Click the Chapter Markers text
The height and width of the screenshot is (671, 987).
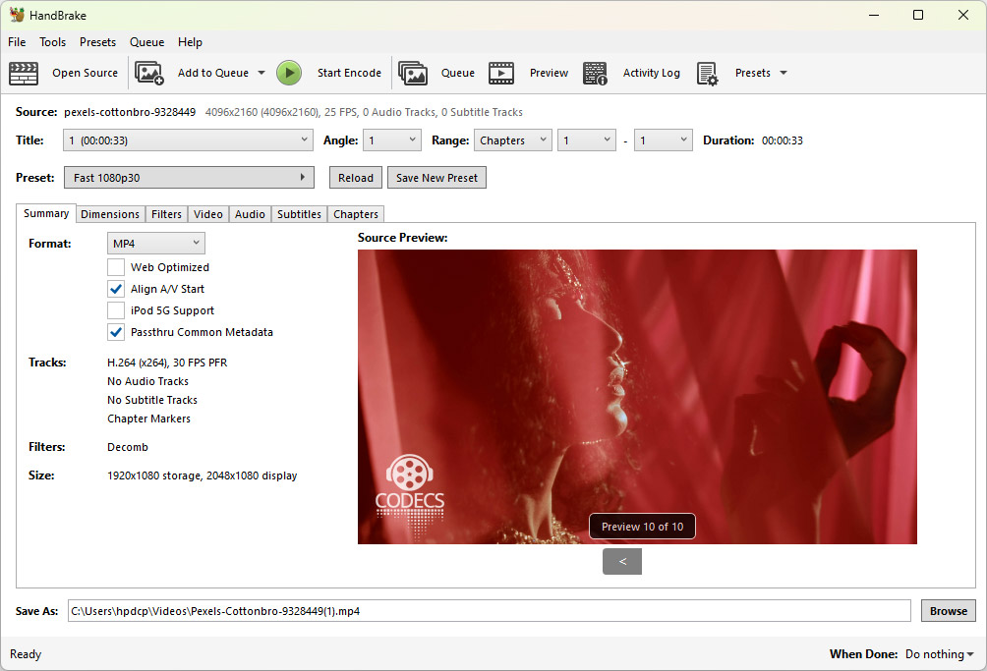tap(148, 419)
